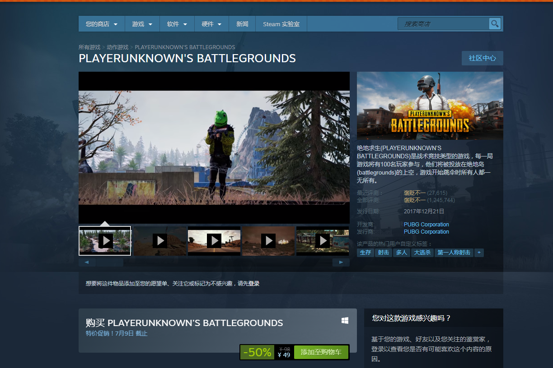Image resolution: width=553 pixels, height=368 pixels.
Task: Add more tags with the plus button
Action: click(479, 253)
